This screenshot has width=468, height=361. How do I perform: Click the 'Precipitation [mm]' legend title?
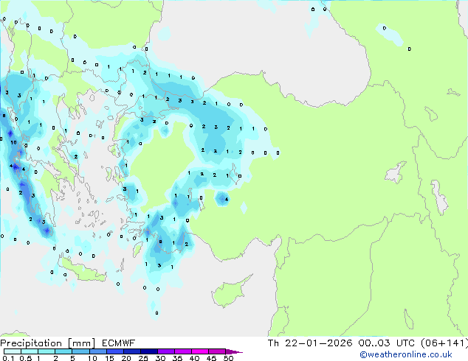[48, 343]
